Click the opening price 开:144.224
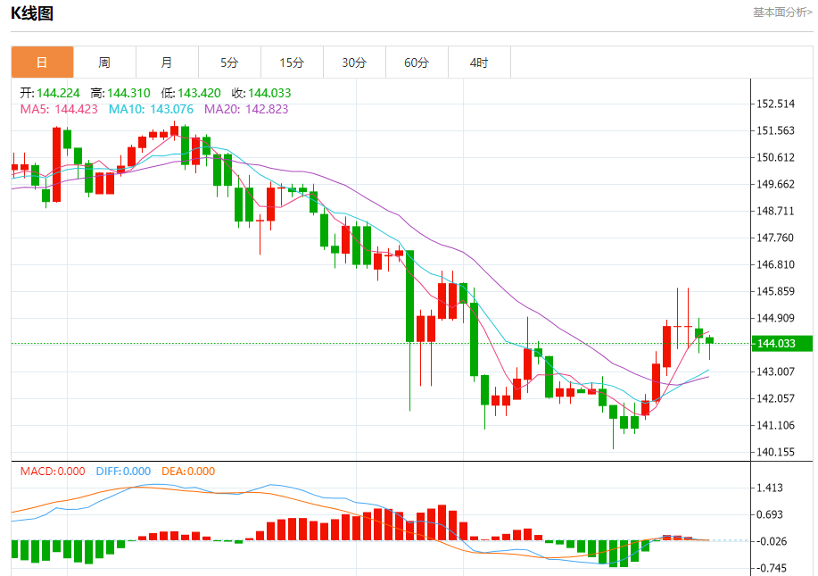This screenshot has height=576, width=818. coord(50,93)
